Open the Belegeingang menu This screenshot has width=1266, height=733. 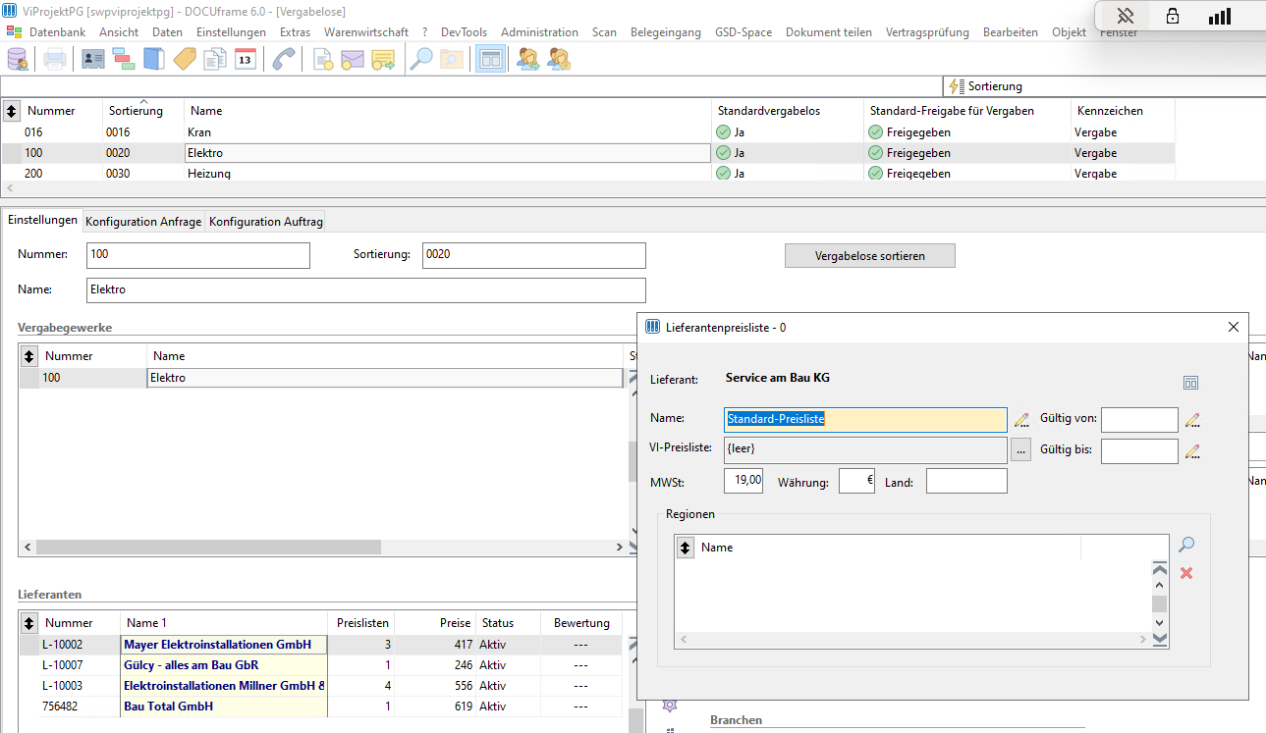coord(666,32)
